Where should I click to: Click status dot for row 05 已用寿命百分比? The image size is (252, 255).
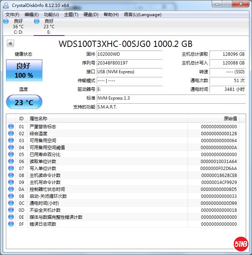tap(11, 154)
